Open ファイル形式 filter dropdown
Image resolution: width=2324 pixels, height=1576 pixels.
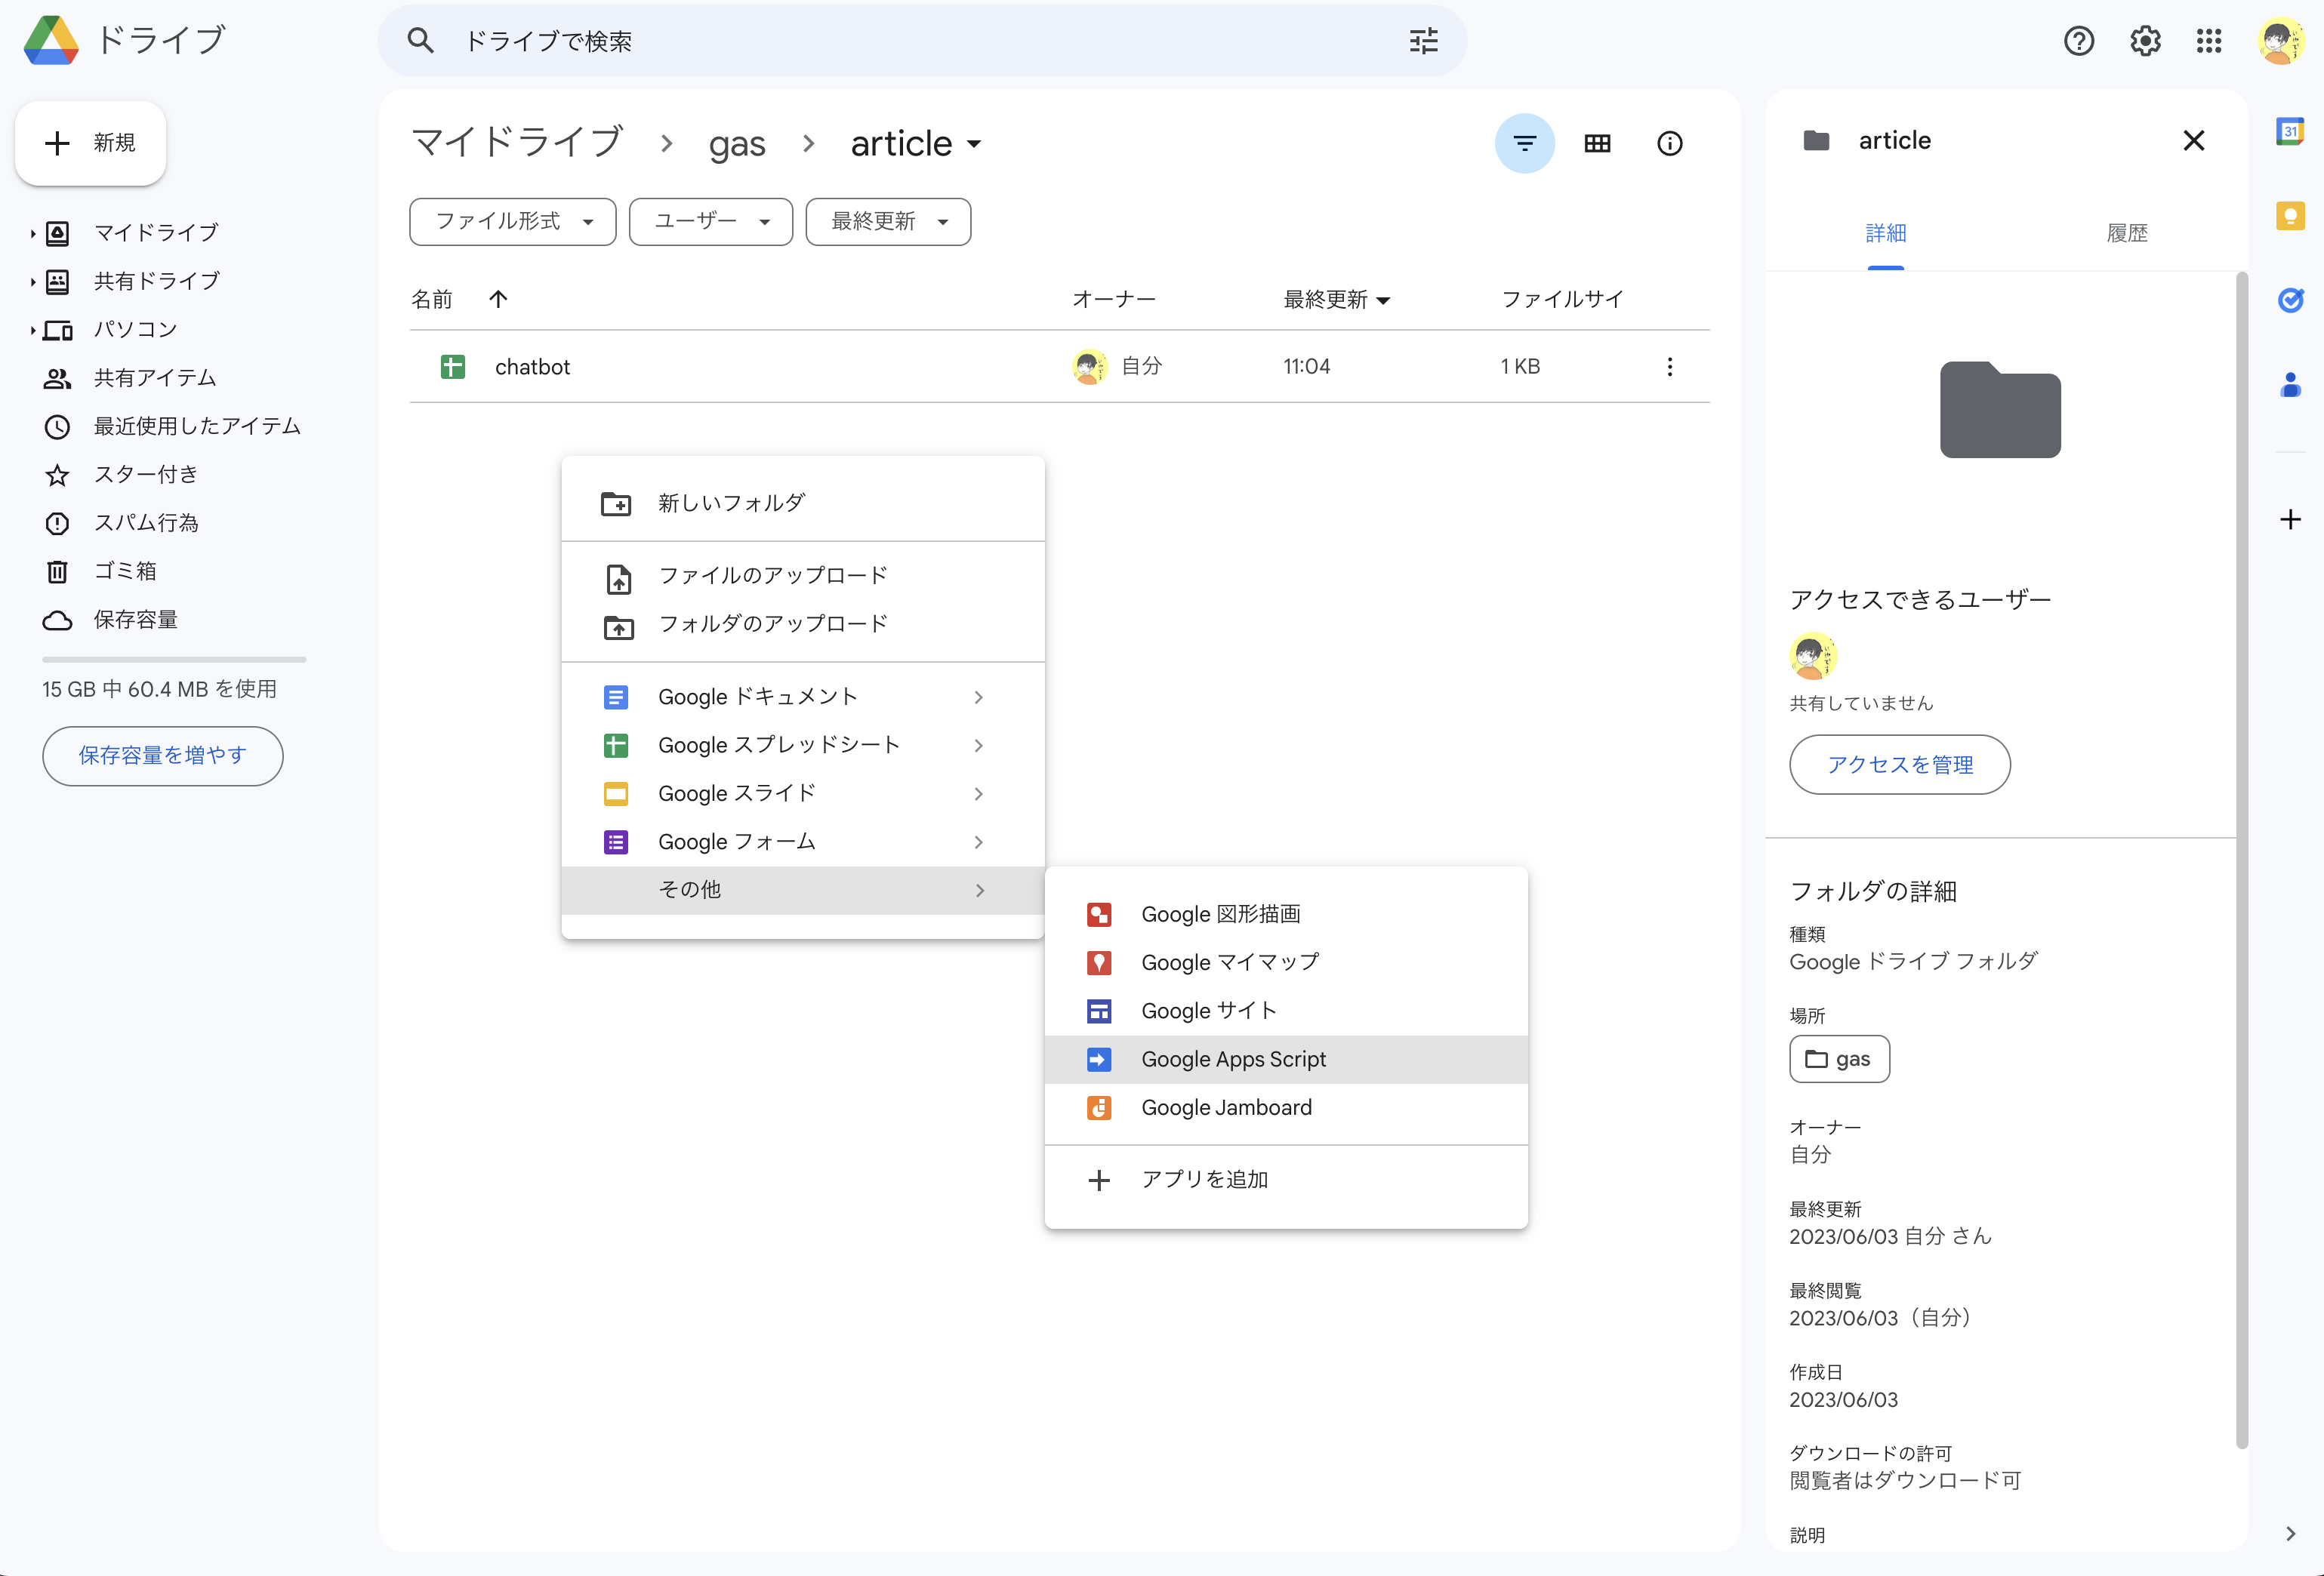click(513, 221)
